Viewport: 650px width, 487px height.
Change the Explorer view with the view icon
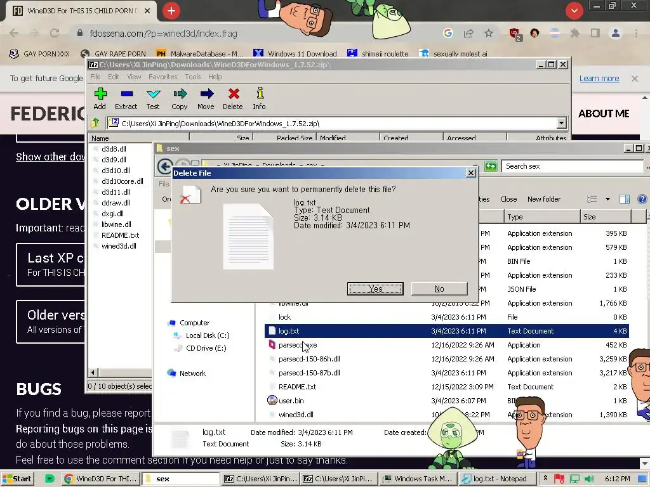pos(592,199)
